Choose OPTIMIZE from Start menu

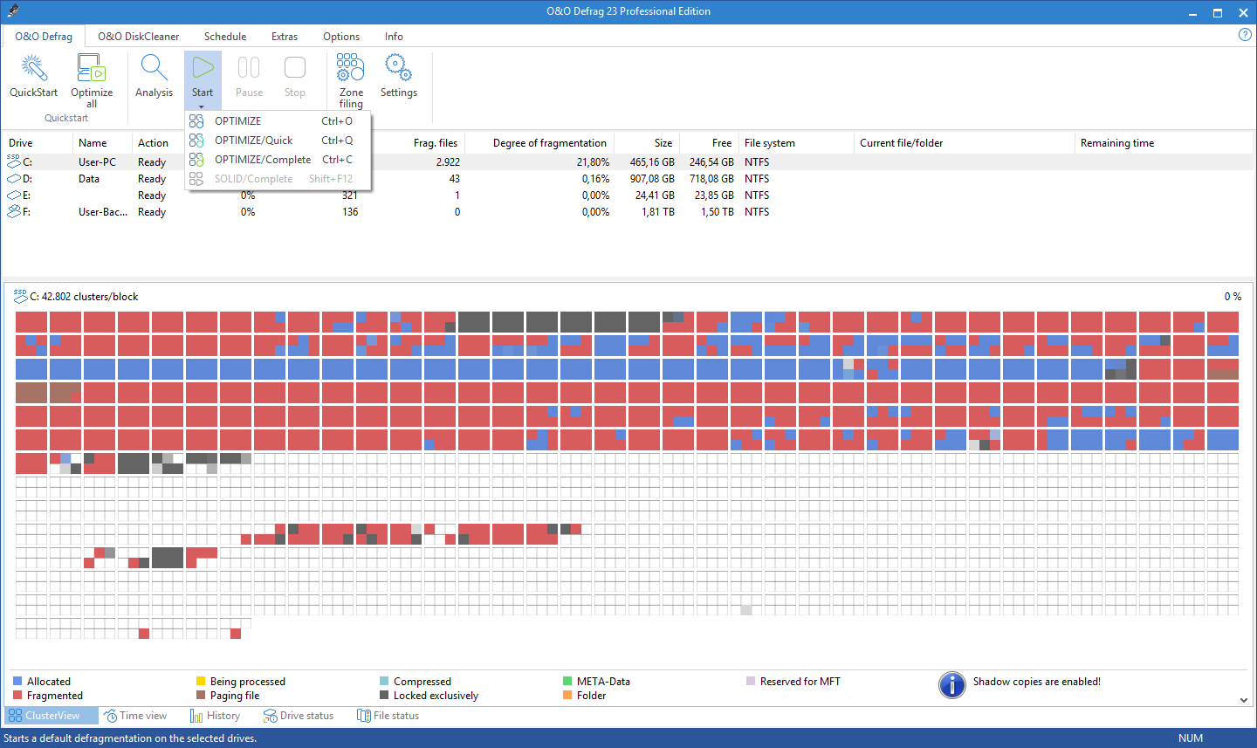[278, 121]
